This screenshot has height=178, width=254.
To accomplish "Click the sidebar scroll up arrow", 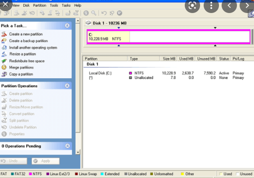I will point(78,21).
